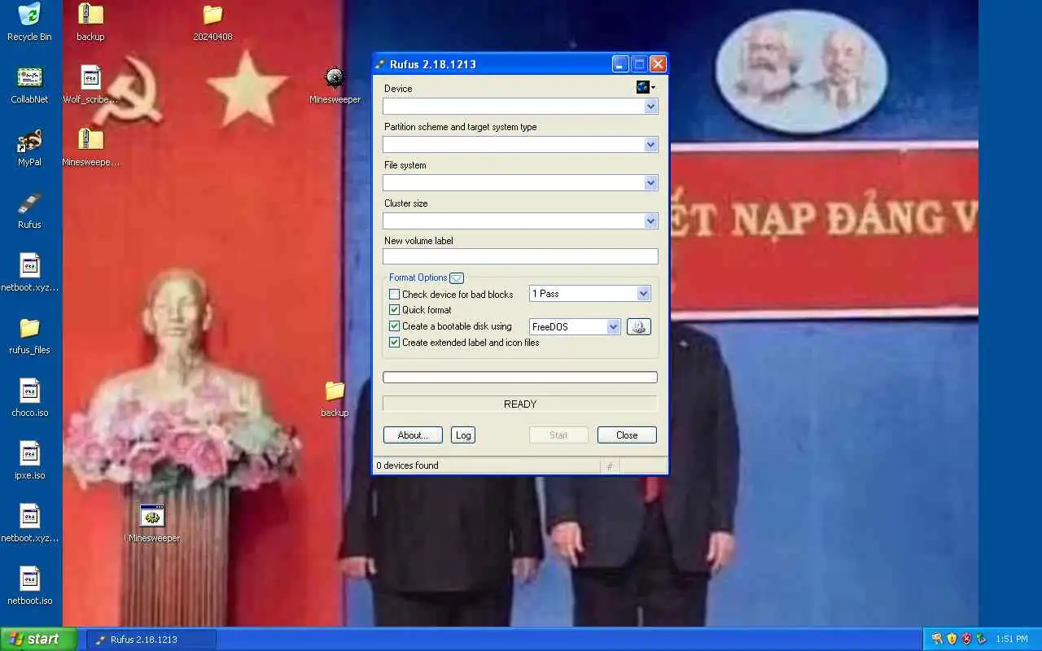The width and height of the screenshot is (1042, 651).
Task: Select the Minesweeper mine icon on desktop
Action: coord(335,85)
